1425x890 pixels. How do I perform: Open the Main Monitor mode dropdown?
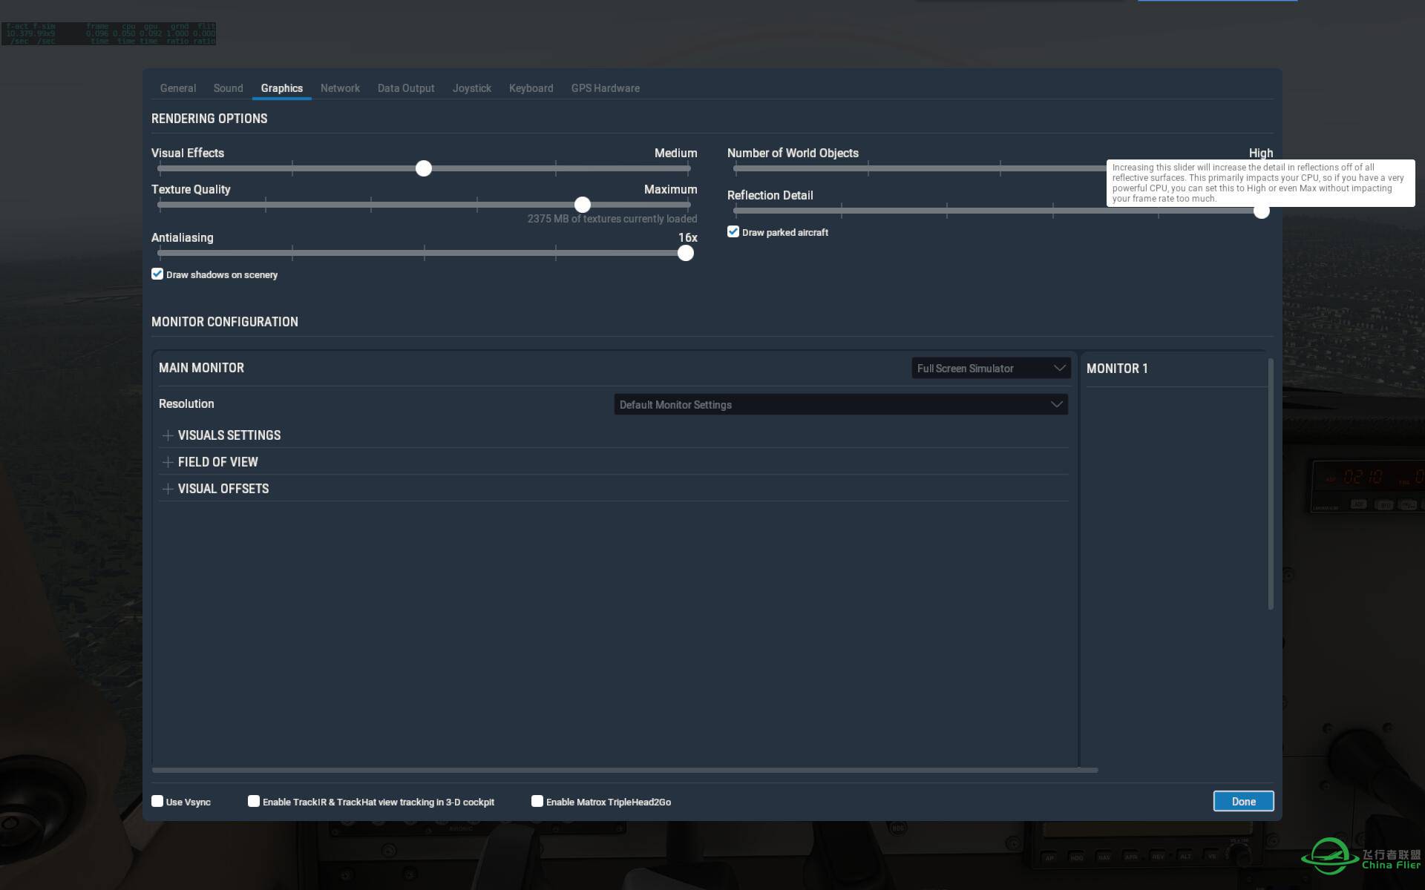click(990, 368)
